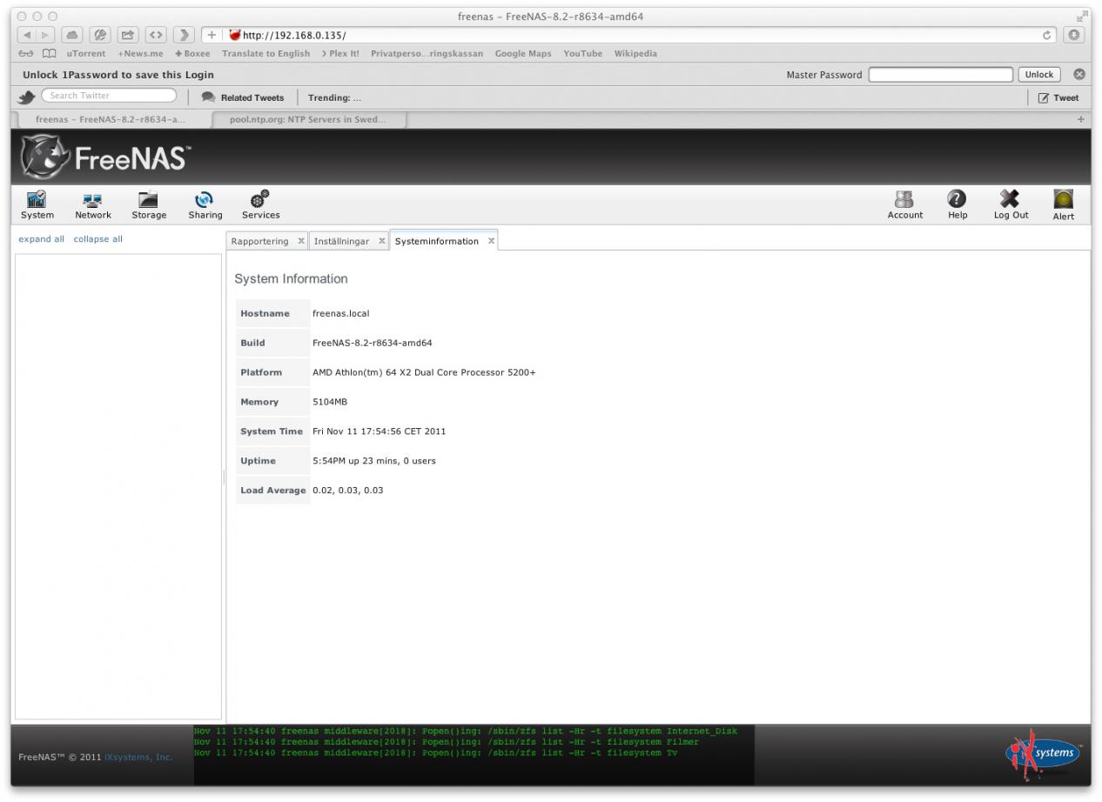Click the Uptime value text
This screenshot has width=1102, height=802.
click(374, 461)
